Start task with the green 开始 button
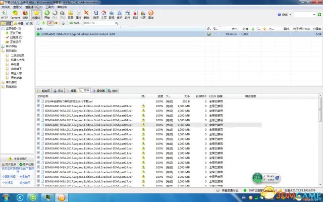Viewport: 323px width, 202px height. pos(47,15)
